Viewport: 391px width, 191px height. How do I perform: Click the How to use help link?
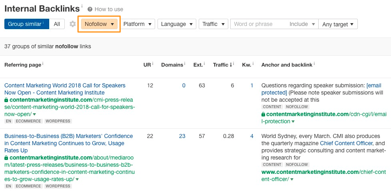pyautogui.click(x=109, y=9)
